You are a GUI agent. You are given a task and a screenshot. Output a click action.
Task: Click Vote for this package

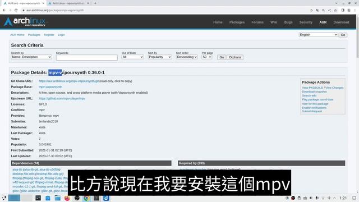315,104
